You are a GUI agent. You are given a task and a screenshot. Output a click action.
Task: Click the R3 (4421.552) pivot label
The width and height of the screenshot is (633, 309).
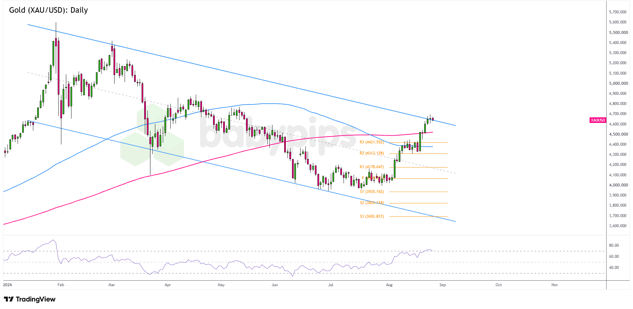(x=372, y=142)
